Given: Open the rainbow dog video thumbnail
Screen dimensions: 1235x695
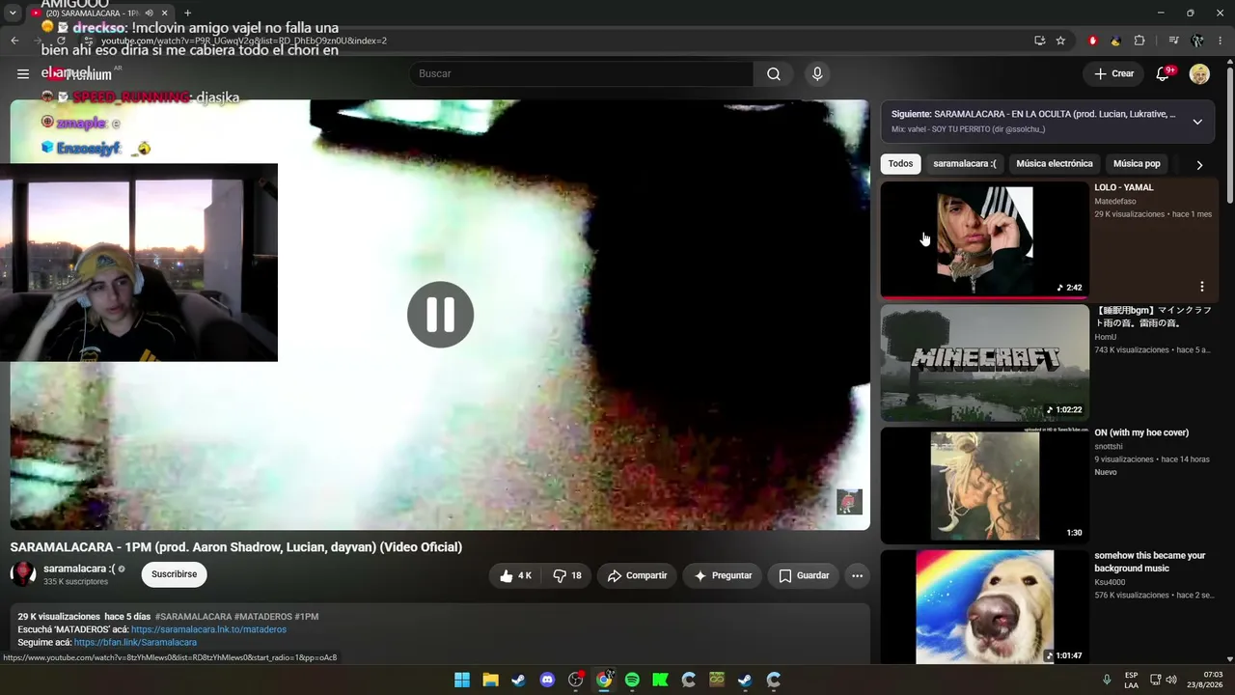Looking at the screenshot, I should pos(984,607).
